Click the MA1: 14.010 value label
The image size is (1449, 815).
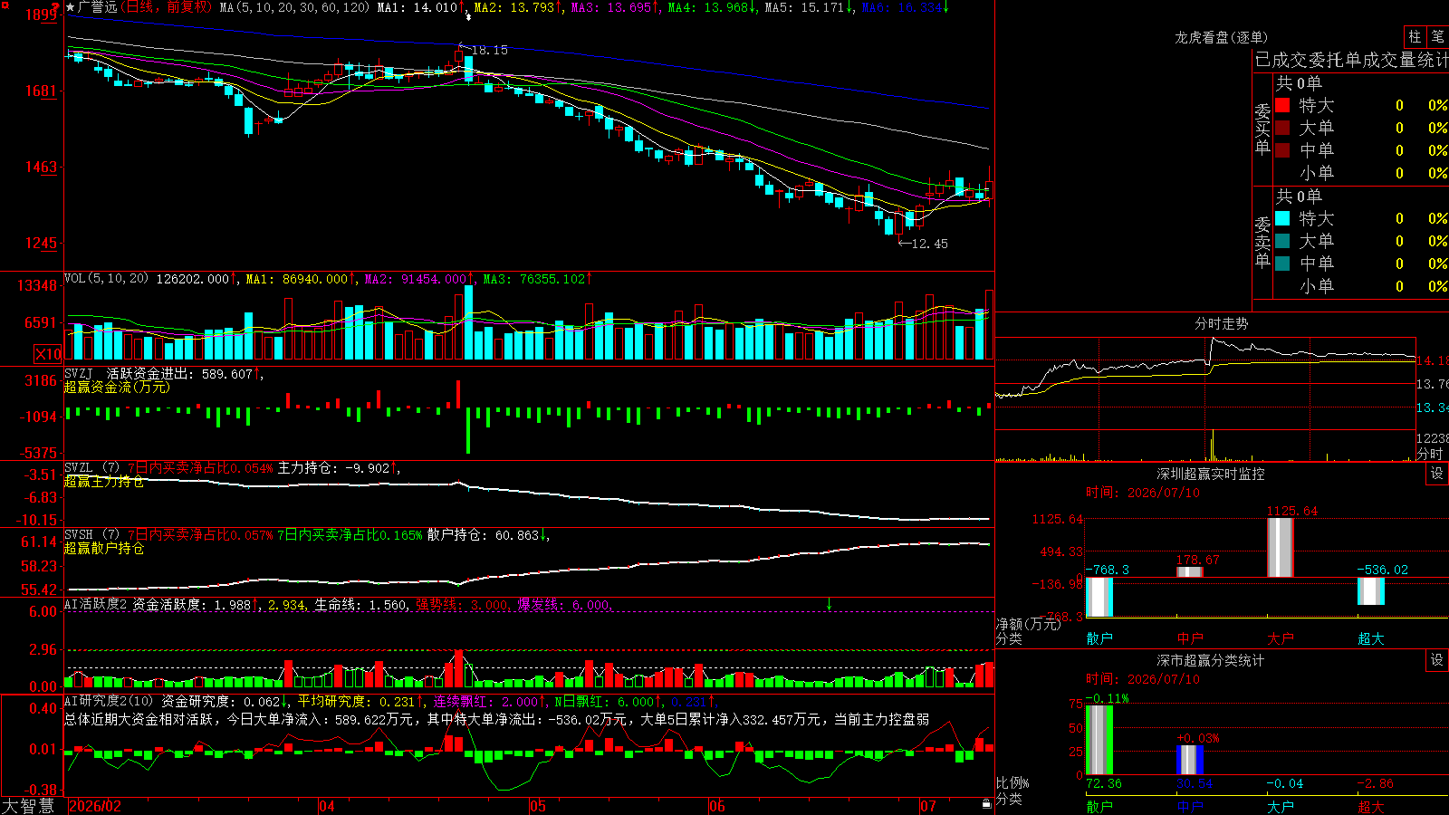pyautogui.click(x=417, y=7)
